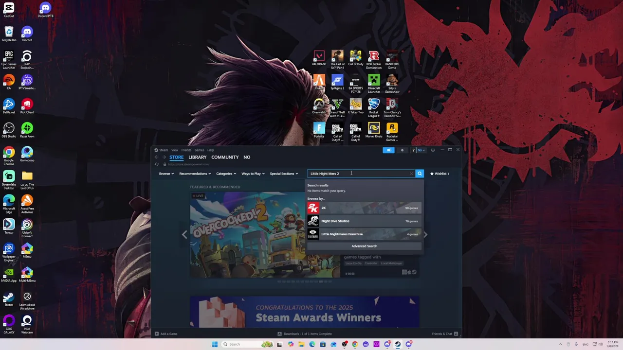Viewport: 623px width, 350px height.
Task: Open the View menu
Action: pos(174,150)
